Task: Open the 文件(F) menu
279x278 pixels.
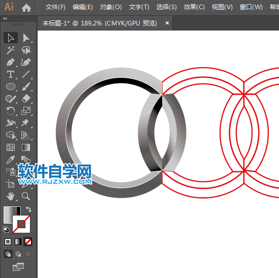Action: (x=55, y=7)
